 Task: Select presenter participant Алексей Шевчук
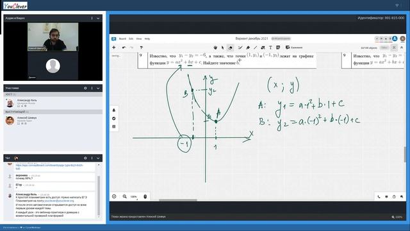pos(53,121)
